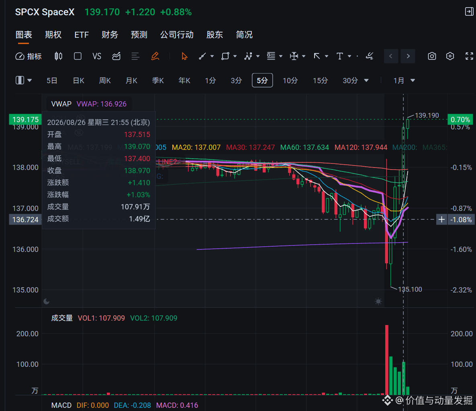Expand the arrow tool dropdown arrow
Image resolution: width=476 pixels, height=411 pixels.
pos(327,56)
